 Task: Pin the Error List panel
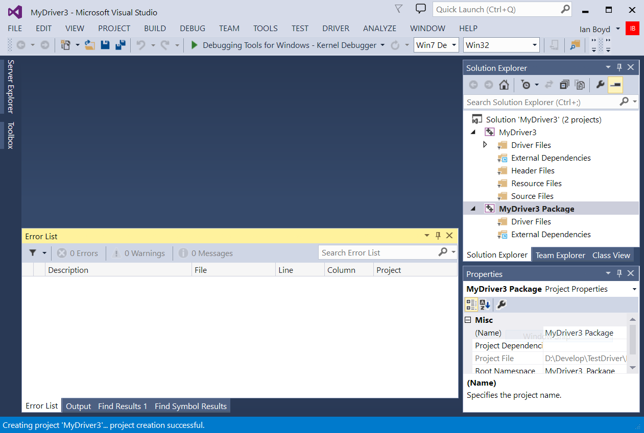pos(438,236)
